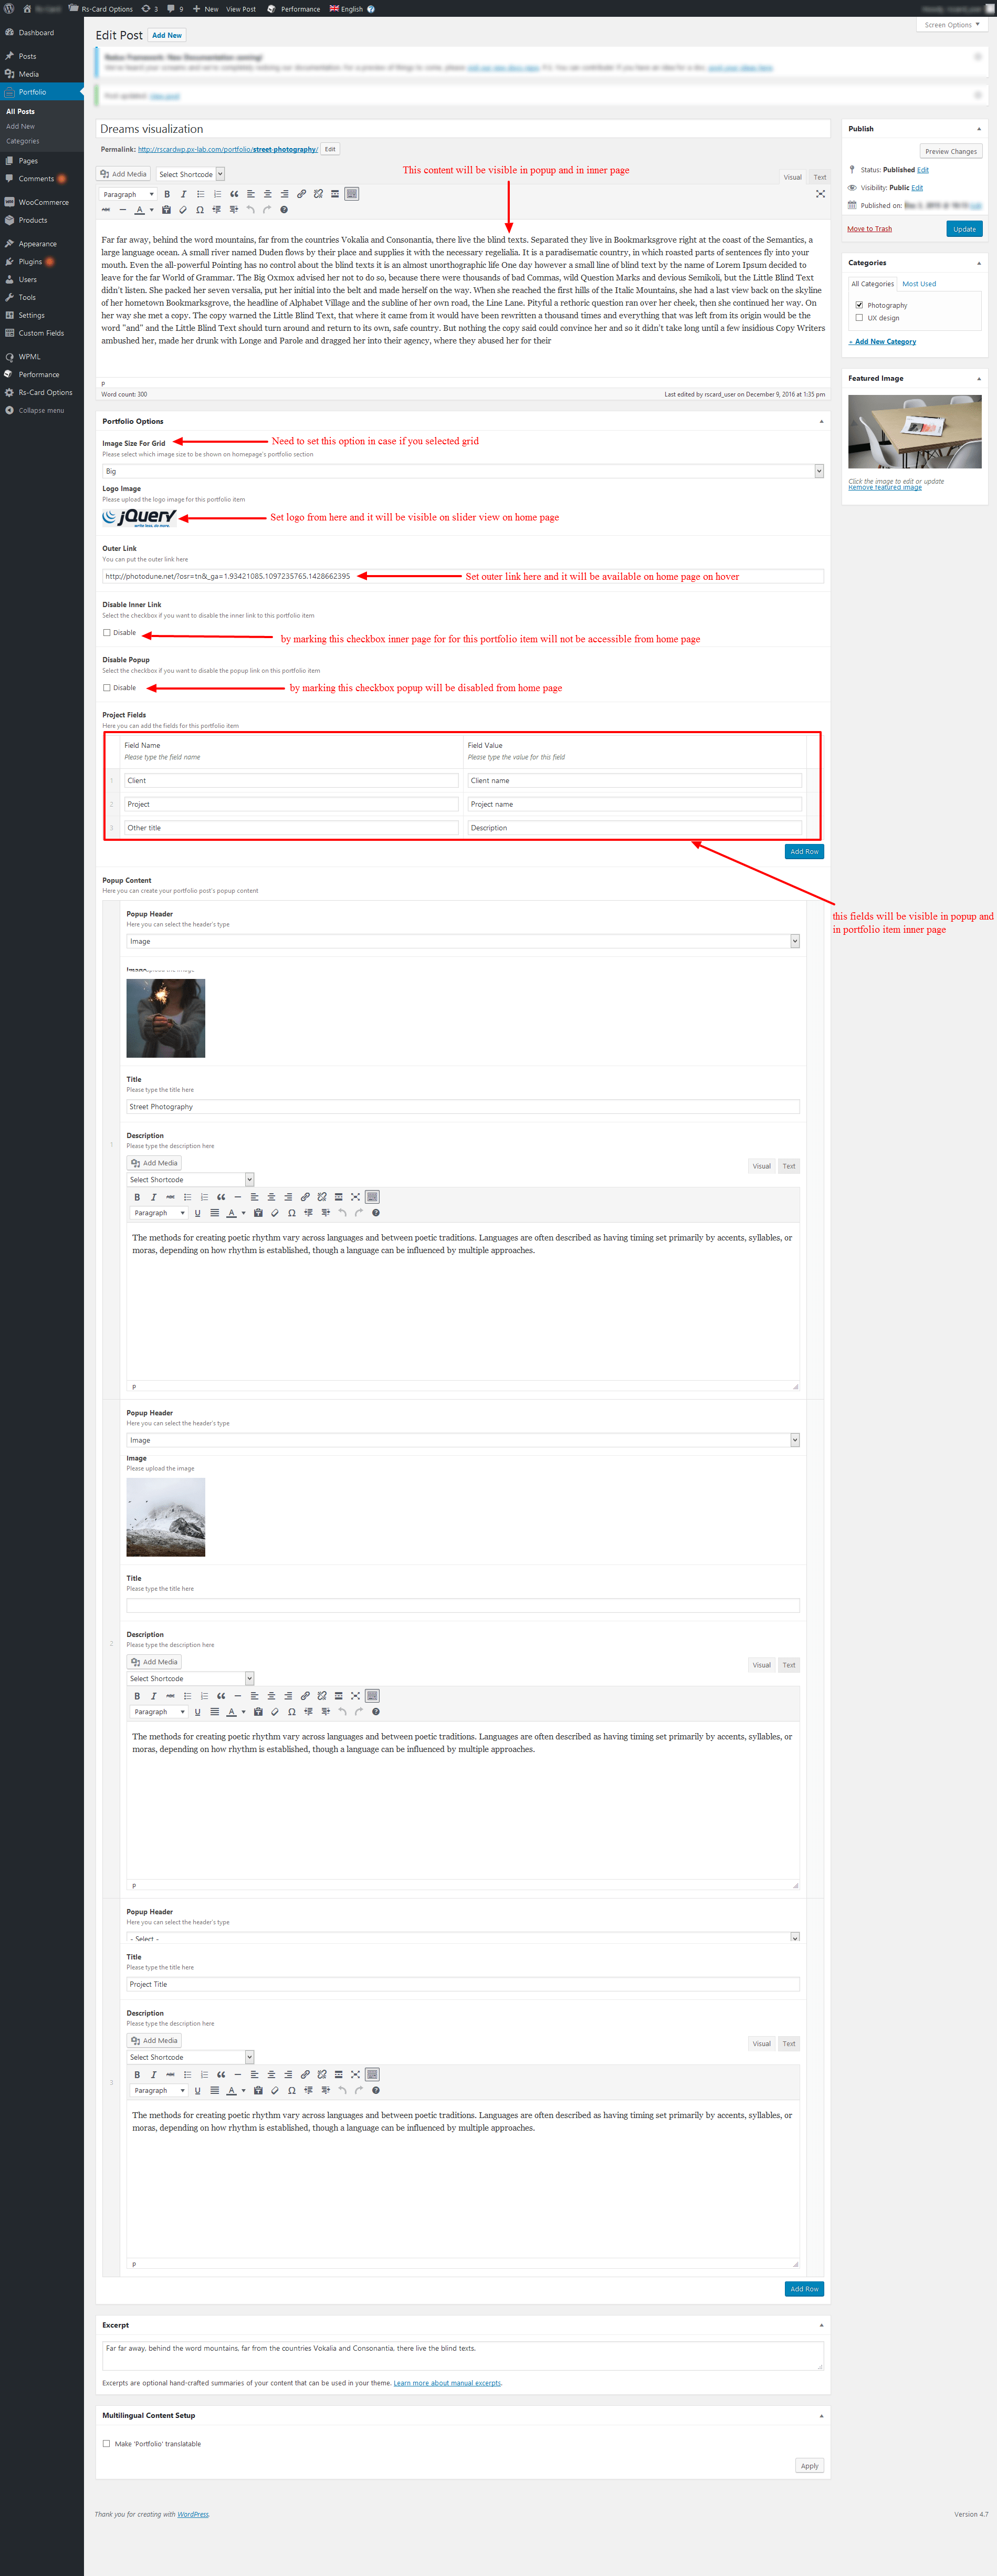Image resolution: width=997 pixels, height=2576 pixels.
Task: Insert Read More tag in main editor
Action: pos(335,194)
